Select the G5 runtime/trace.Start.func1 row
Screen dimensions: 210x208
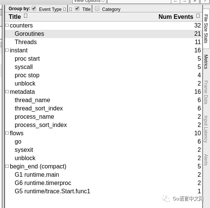[x=103, y=191]
